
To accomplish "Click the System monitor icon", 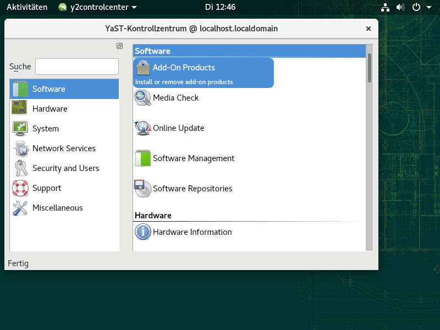I will coord(20,129).
